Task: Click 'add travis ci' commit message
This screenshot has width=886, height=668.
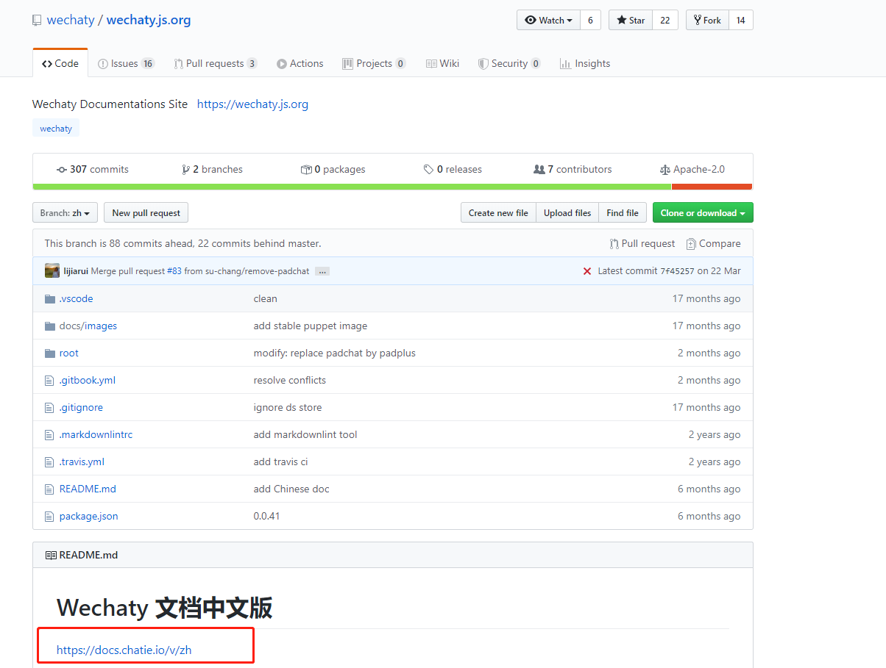Action: pyautogui.click(x=280, y=462)
